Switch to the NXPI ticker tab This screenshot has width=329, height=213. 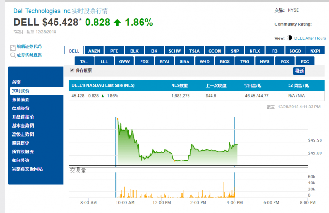(x=315, y=51)
